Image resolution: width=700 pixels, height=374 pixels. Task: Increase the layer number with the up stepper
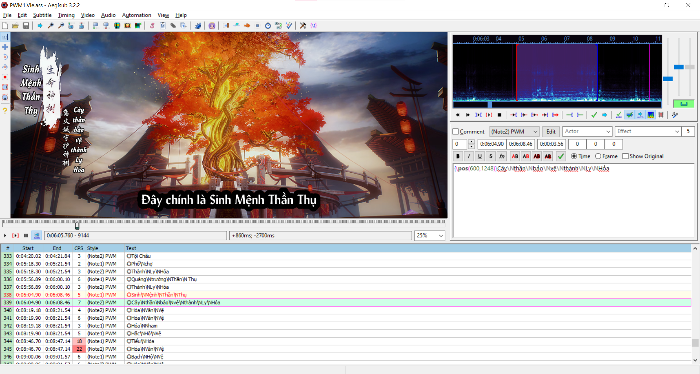471,142
